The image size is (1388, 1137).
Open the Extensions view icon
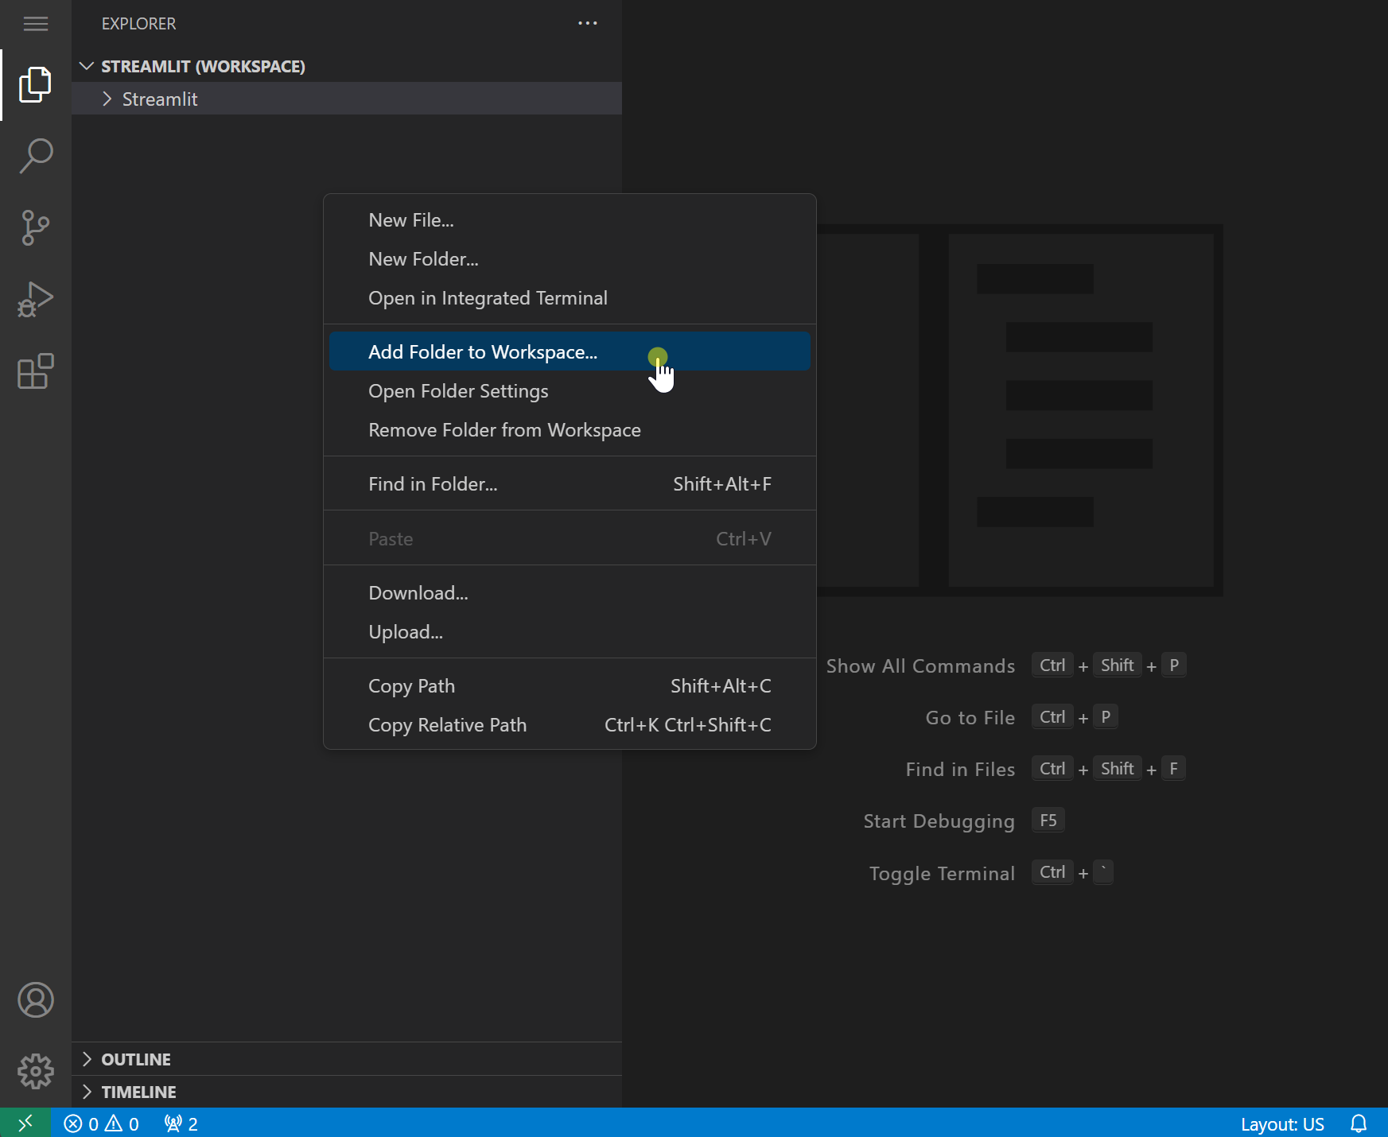point(36,371)
